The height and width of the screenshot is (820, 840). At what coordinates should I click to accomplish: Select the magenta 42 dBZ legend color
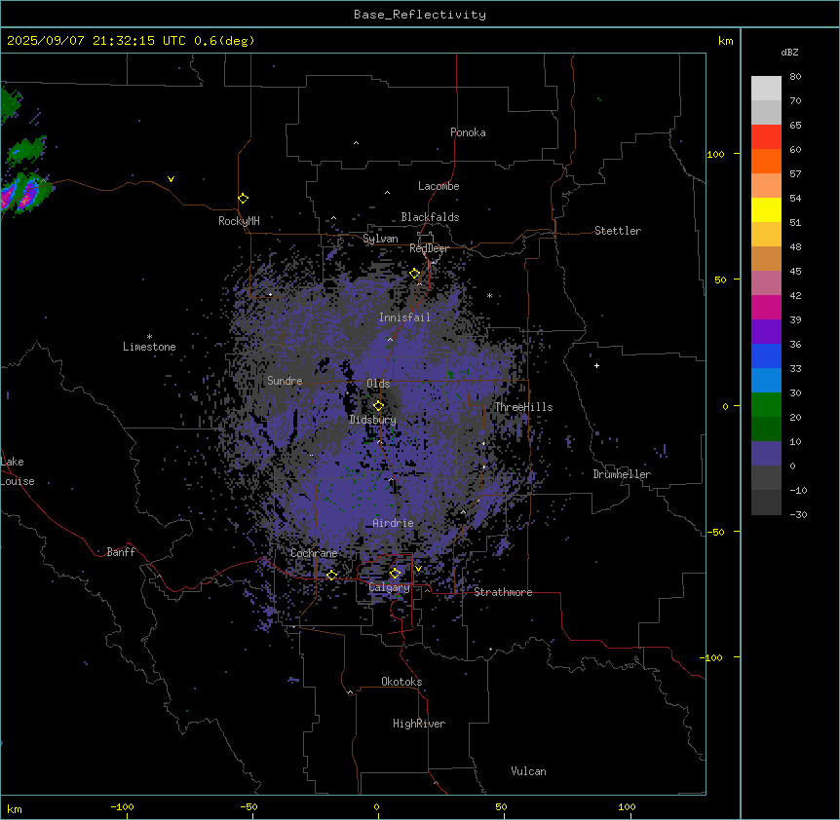point(766,307)
